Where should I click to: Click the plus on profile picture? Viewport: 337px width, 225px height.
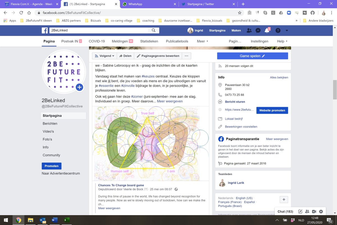pos(79,87)
